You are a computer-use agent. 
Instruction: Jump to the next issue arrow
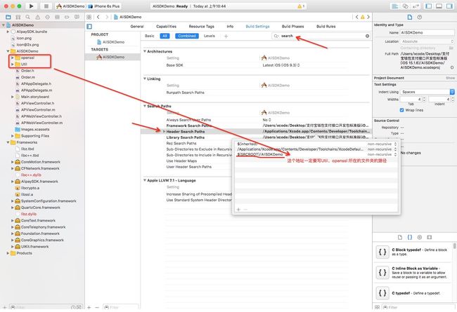point(368,17)
